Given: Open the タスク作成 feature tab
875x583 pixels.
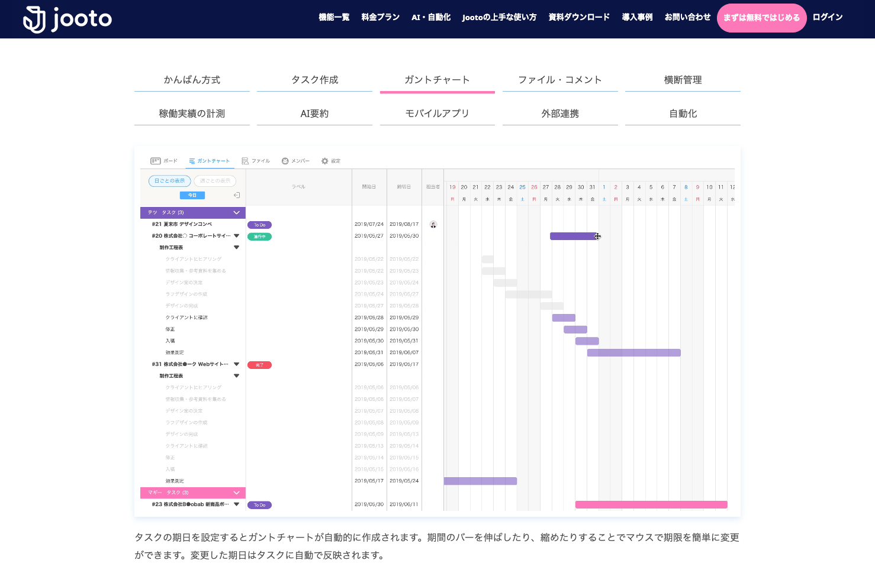Looking at the screenshot, I should [314, 80].
